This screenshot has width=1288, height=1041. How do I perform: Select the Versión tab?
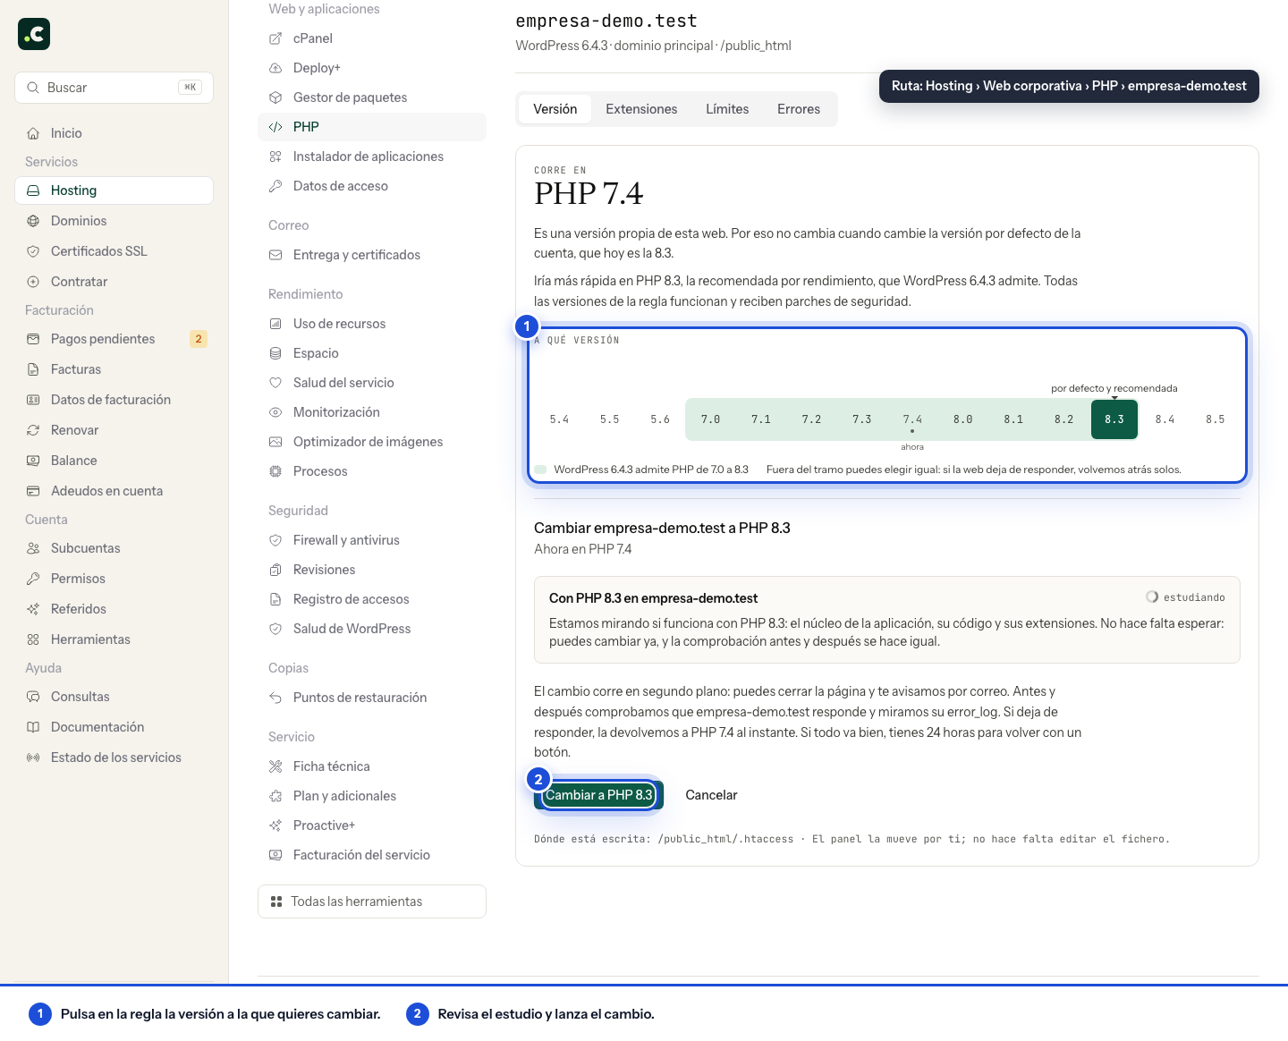pos(555,109)
